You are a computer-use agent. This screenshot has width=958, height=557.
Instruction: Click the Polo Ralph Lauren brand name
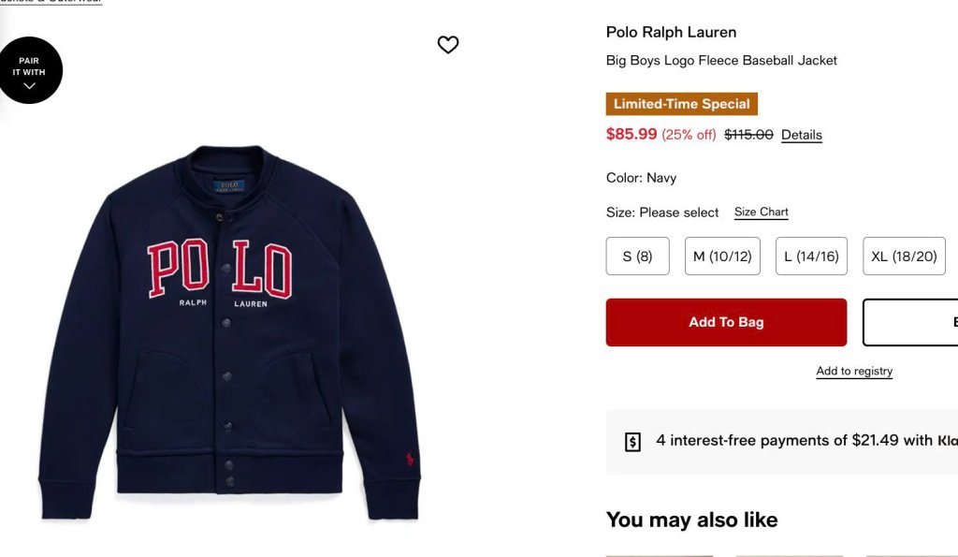671,33
